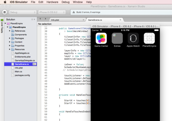Screen dimensions: 172x121
Task: Click the Carrier label in simulator
Action: 95,30
